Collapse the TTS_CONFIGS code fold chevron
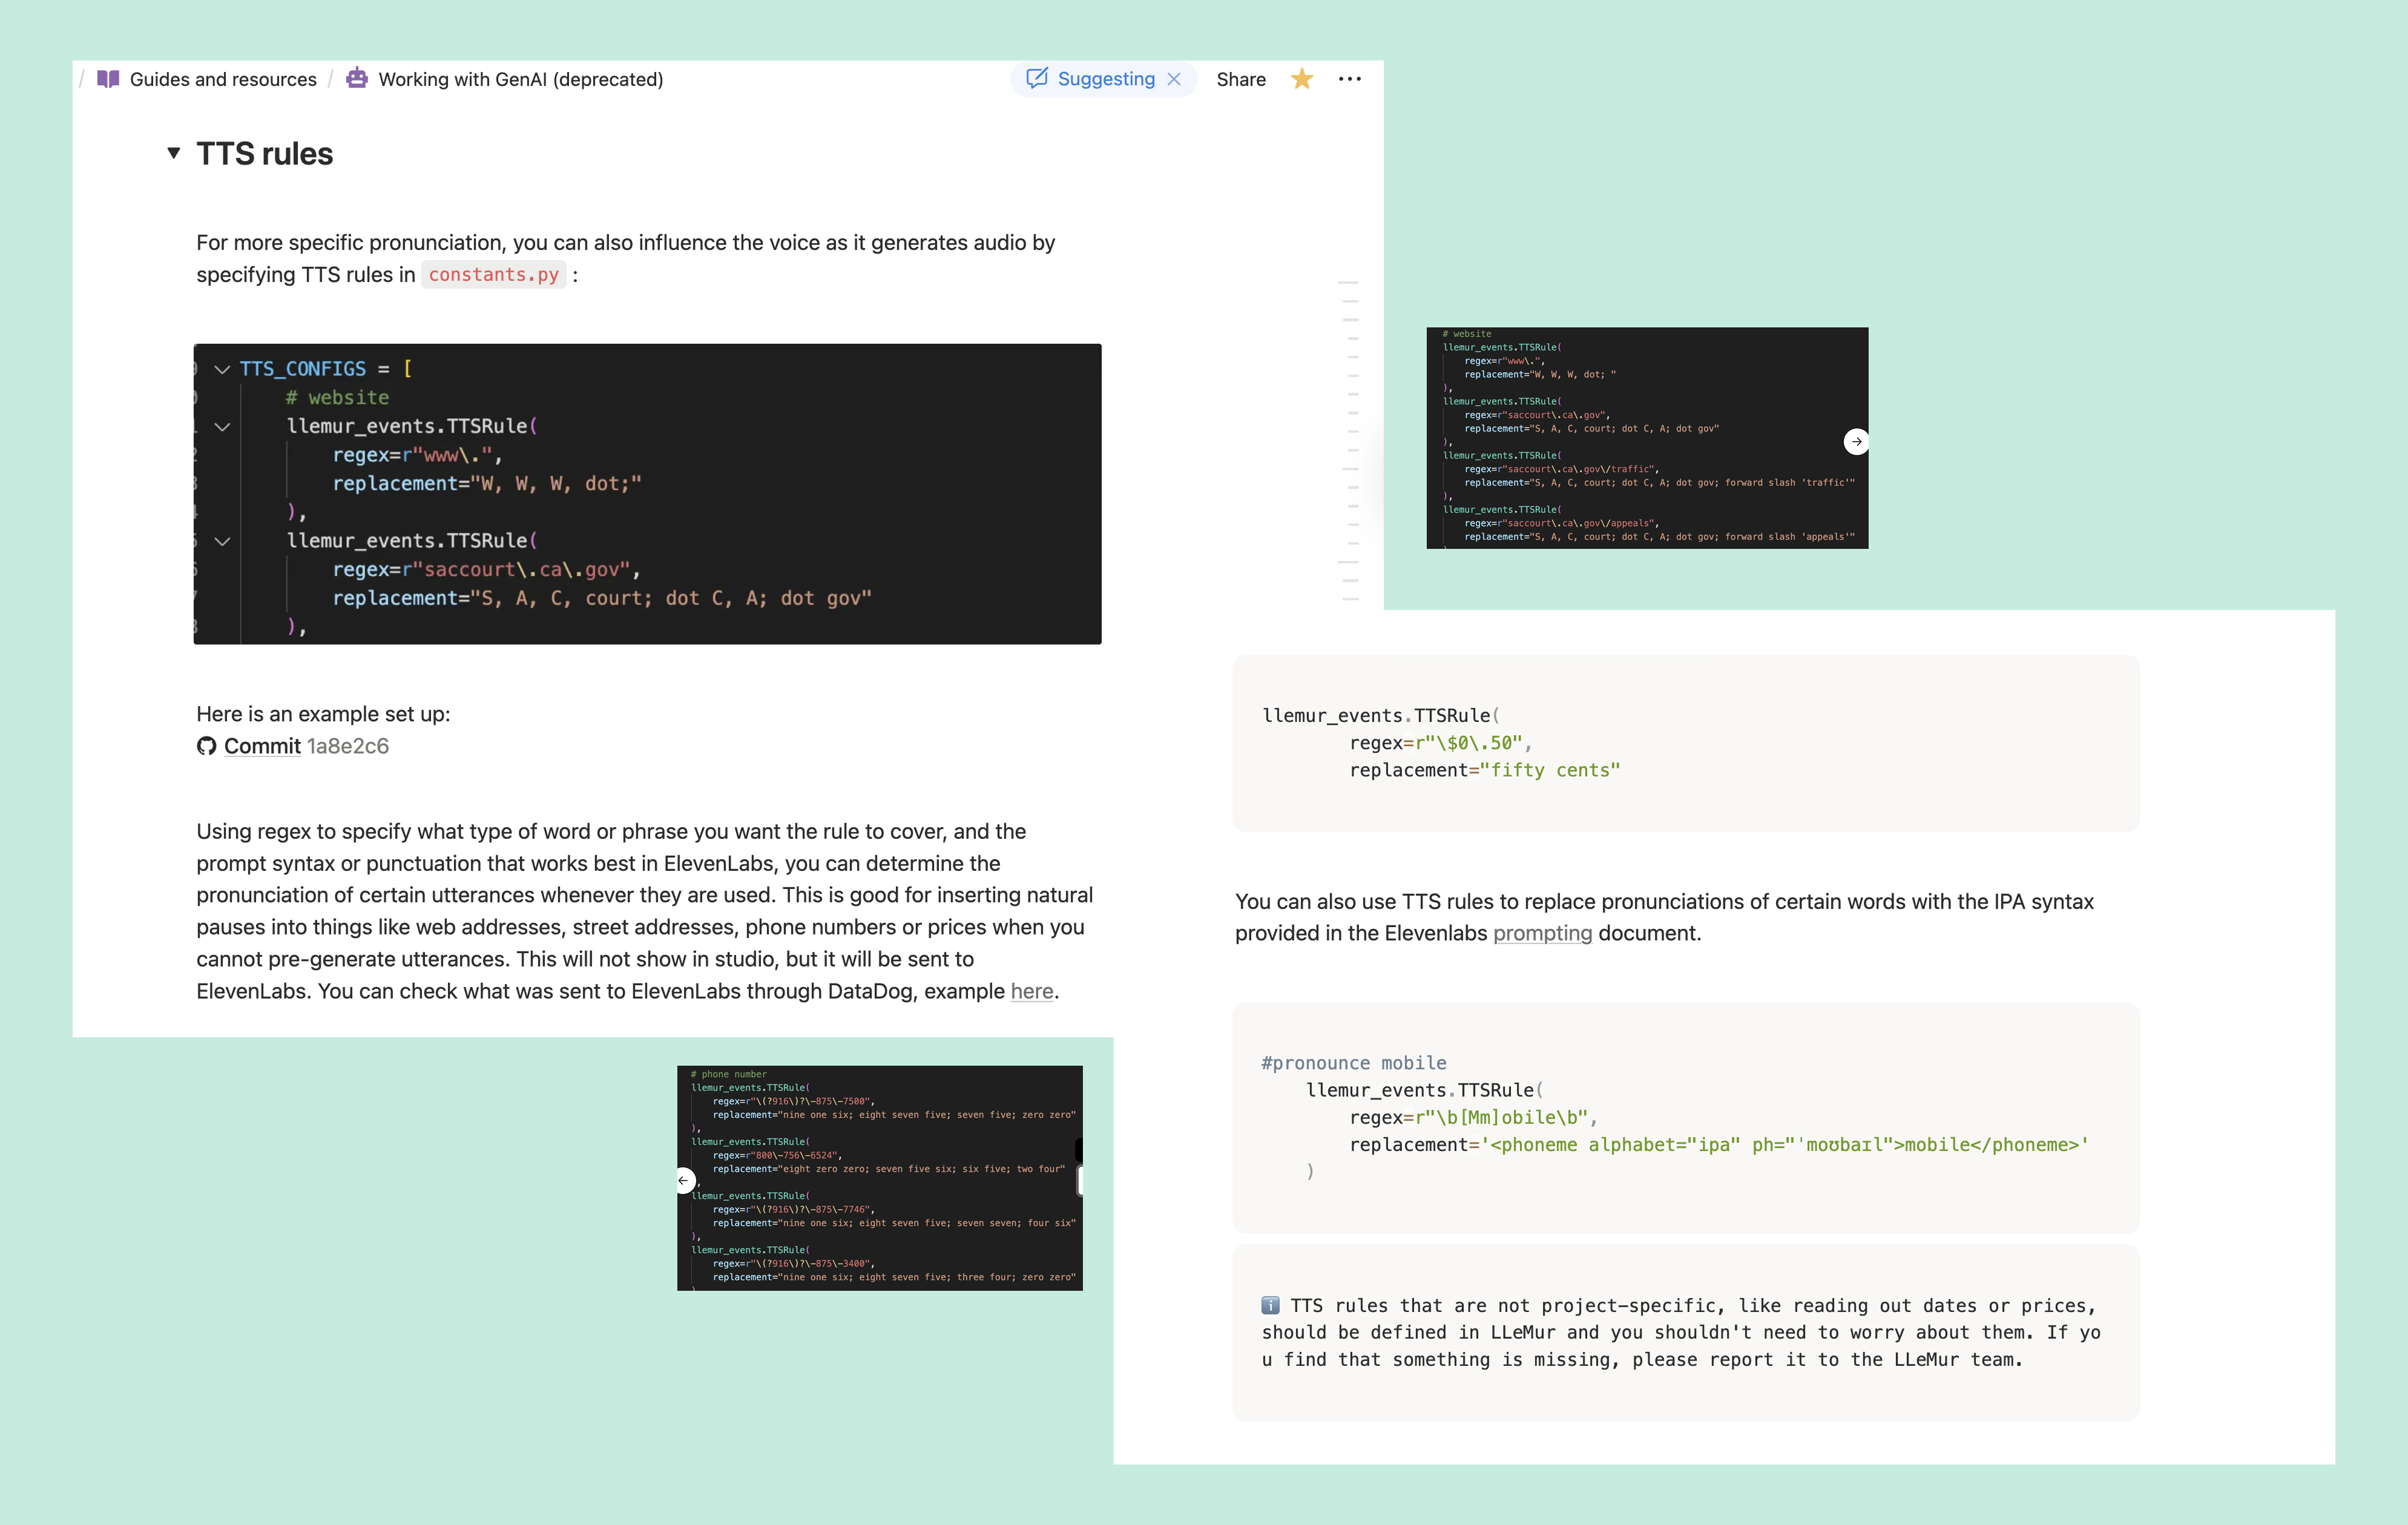This screenshot has width=2408, height=1525. (222, 369)
